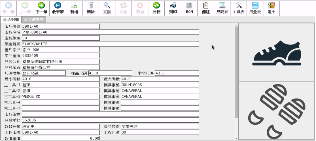Image resolution: width=316 pixels, height=141 pixels.
Task: Click the 最小碼數 field 40.0
Action: point(61,79)
